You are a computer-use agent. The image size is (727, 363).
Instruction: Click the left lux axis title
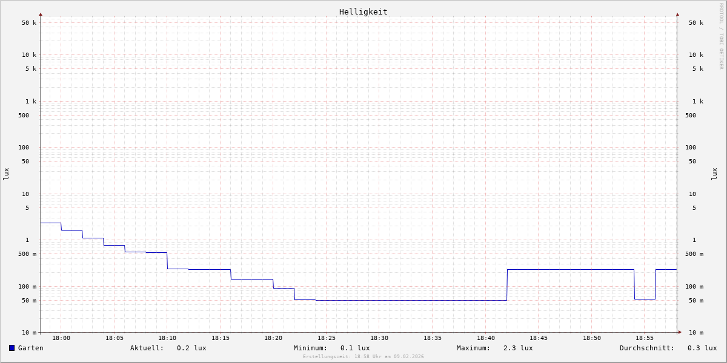(x=6, y=174)
